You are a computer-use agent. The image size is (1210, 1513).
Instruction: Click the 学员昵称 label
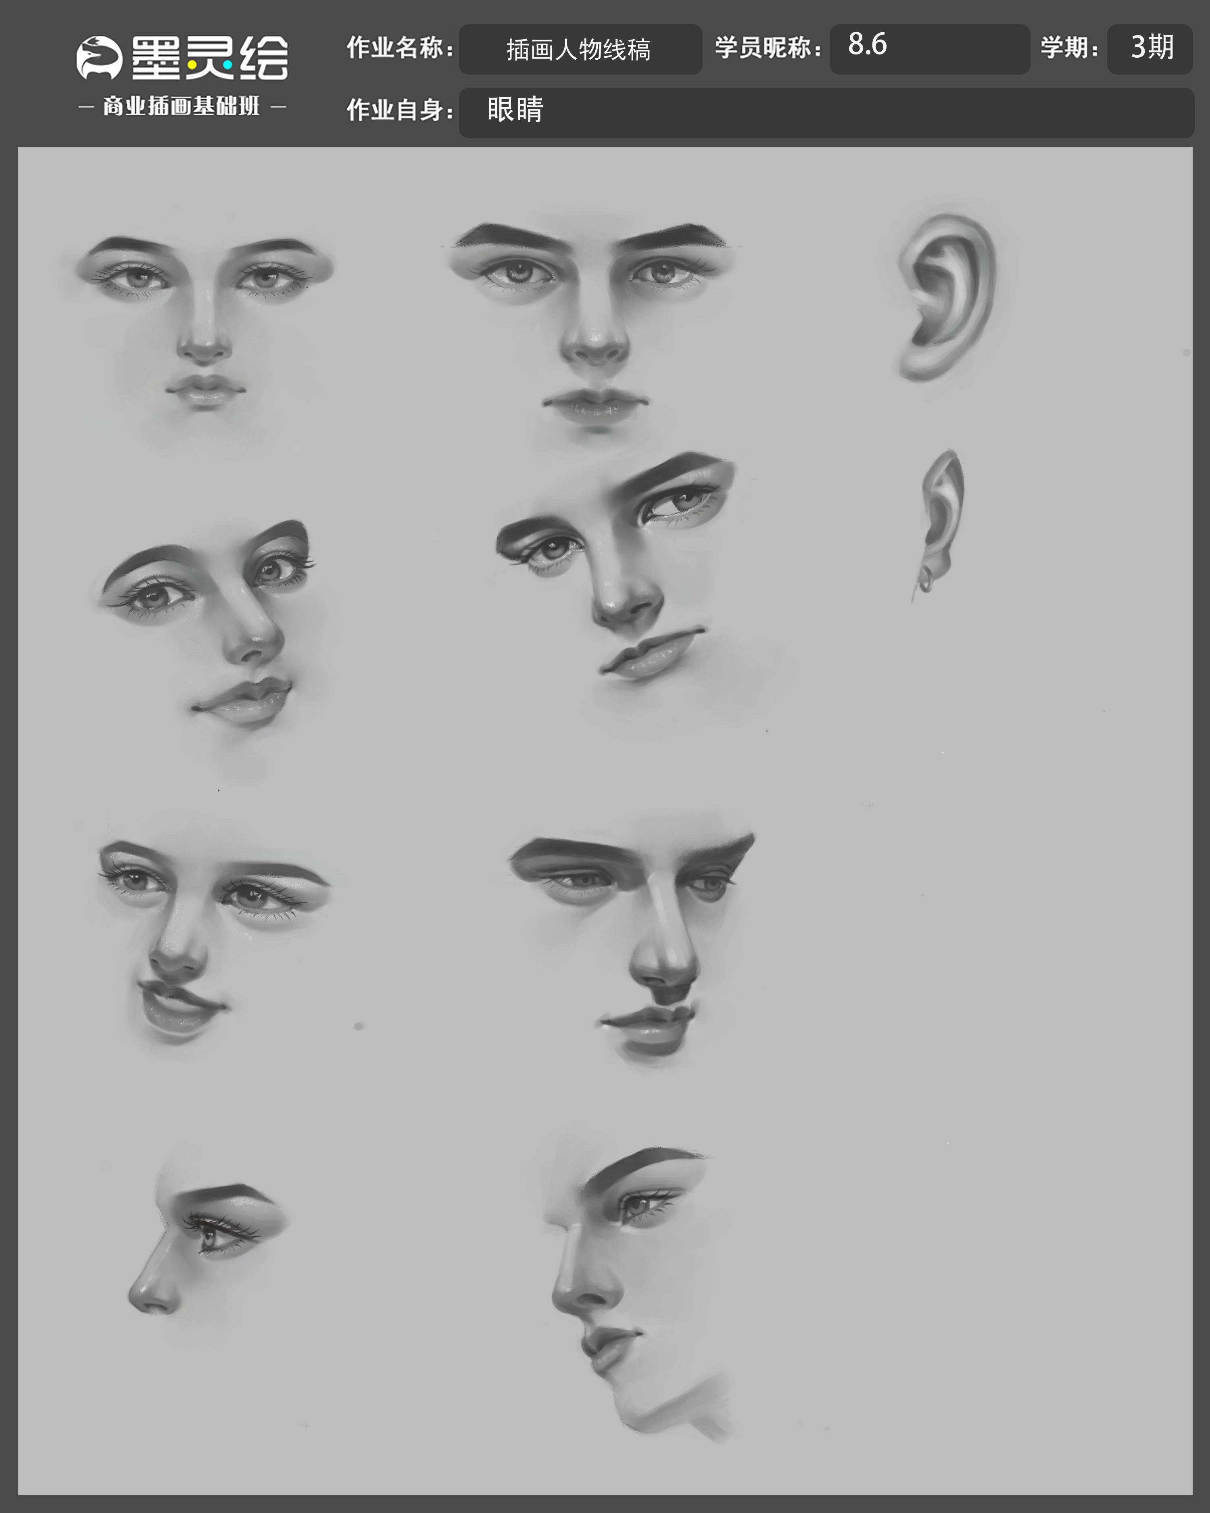pyautogui.click(x=768, y=48)
